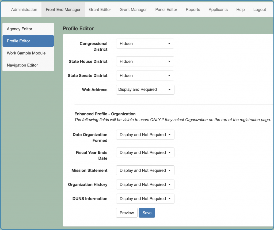Open the Organization History dropdown
Image resolution: width=274 pixels, height=230 pixels.
click(x=145, y=184)
